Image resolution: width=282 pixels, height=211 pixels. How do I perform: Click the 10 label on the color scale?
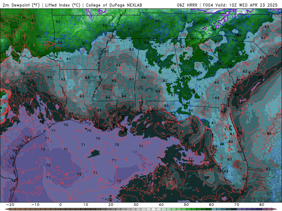86,205
